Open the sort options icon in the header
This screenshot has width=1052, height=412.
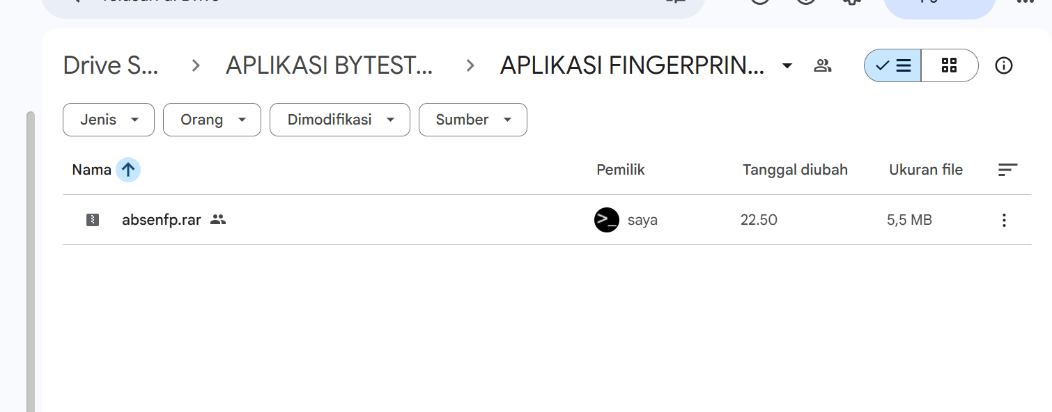click(x=1007, y=170)
